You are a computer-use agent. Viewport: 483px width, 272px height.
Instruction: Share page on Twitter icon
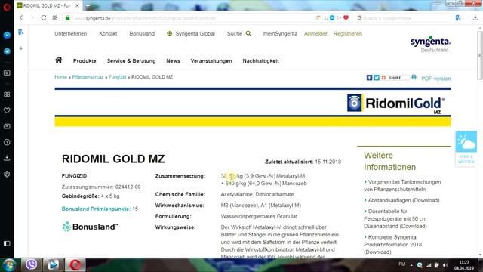tap(377, 78)
